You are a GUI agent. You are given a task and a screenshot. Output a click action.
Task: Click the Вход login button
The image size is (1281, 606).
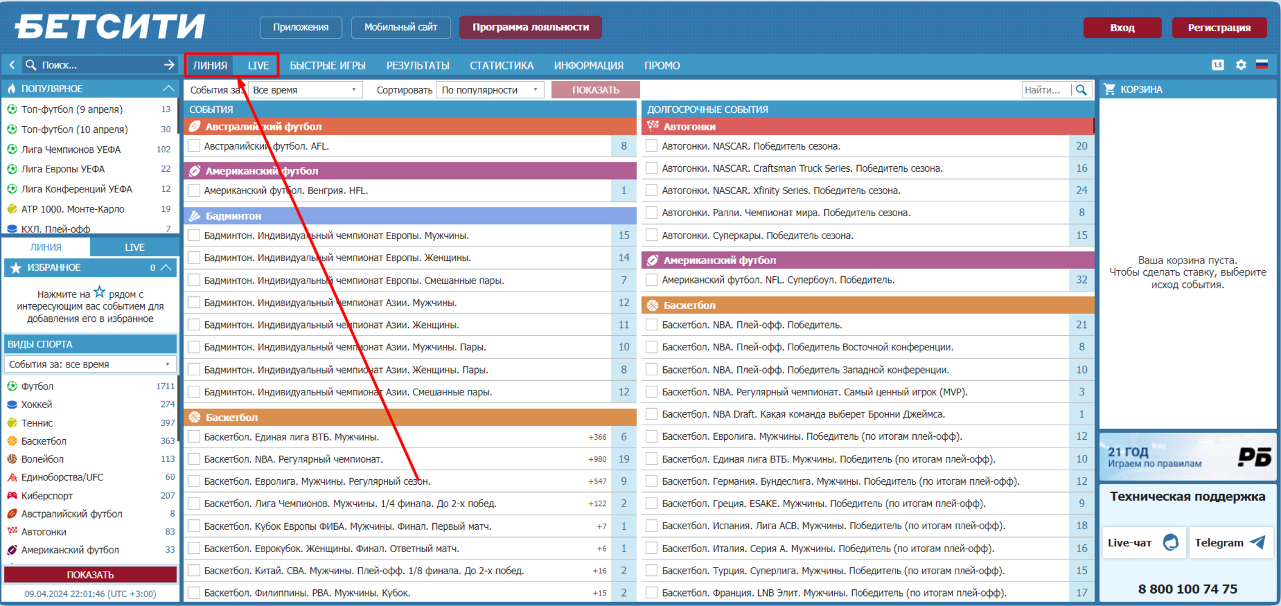1122,28
